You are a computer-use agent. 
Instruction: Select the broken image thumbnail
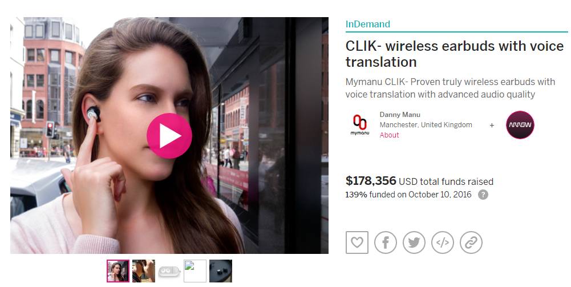coord(195,270)
